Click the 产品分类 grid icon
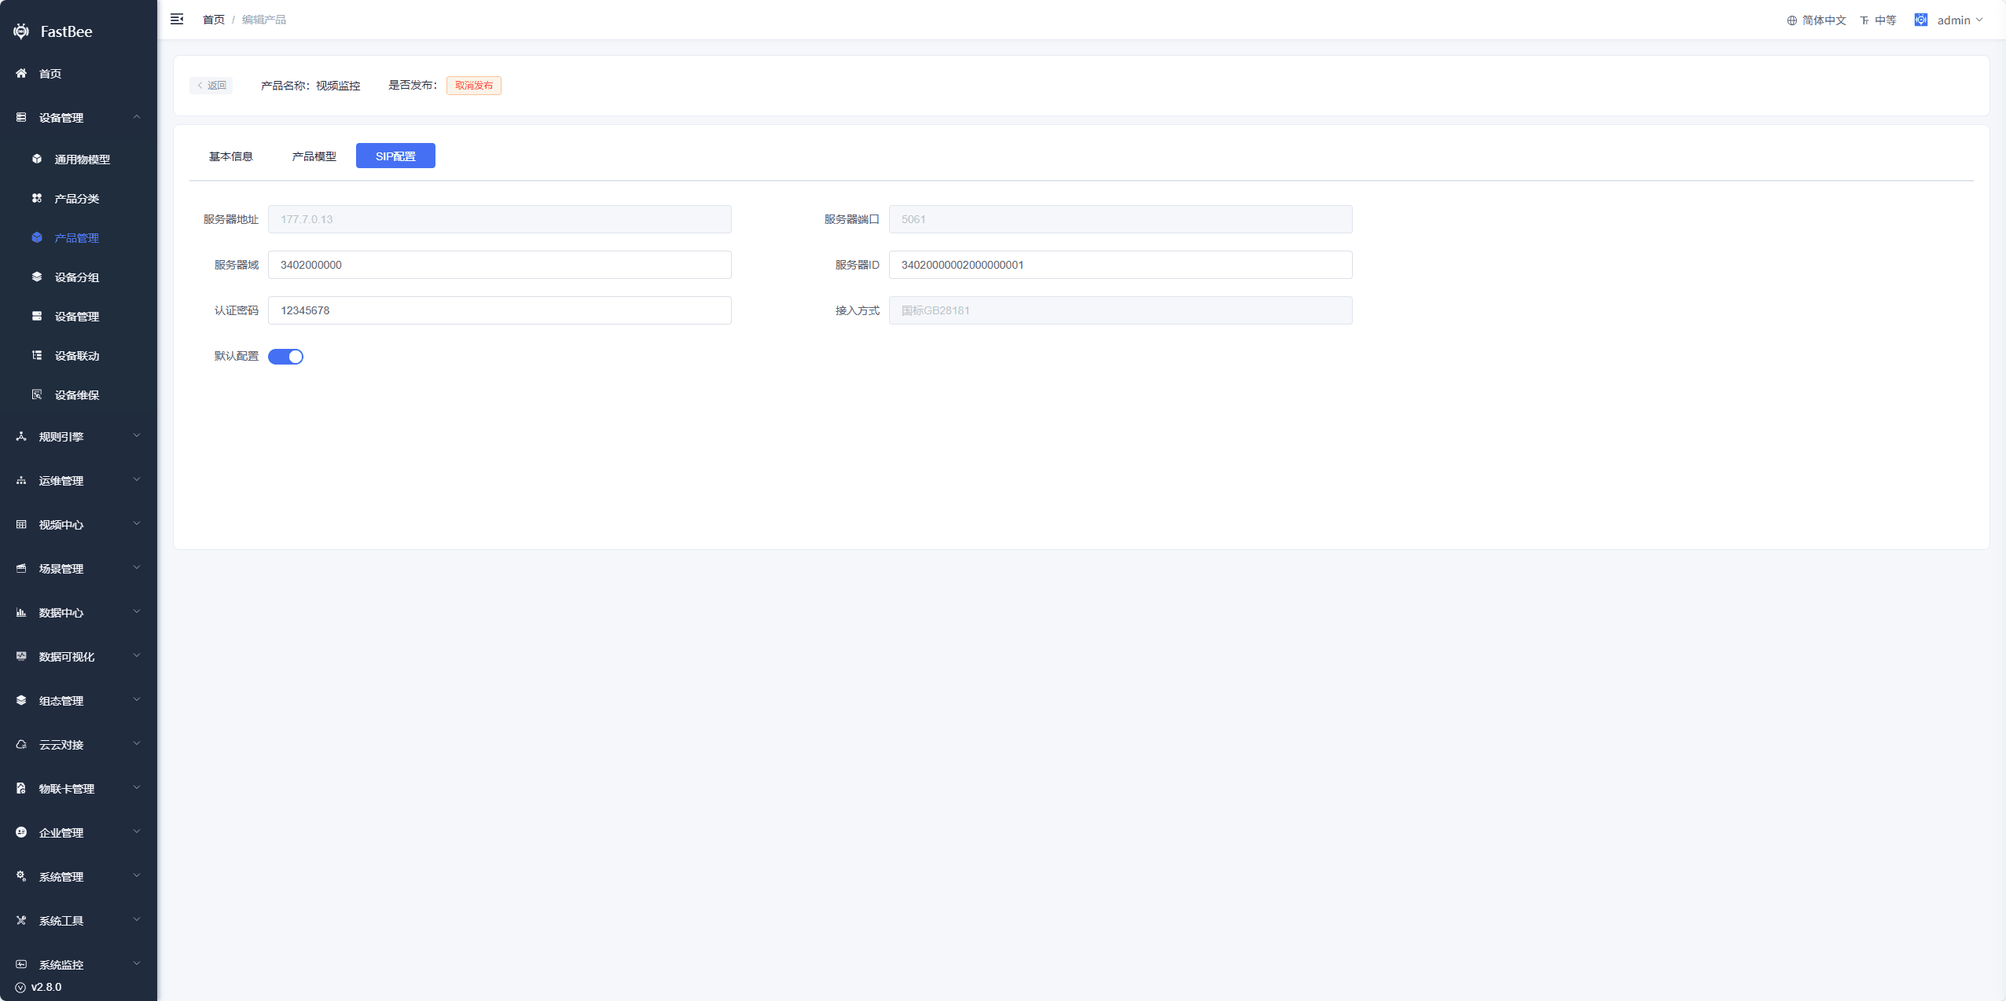2006x1001 pixels. tap(37, 198)
